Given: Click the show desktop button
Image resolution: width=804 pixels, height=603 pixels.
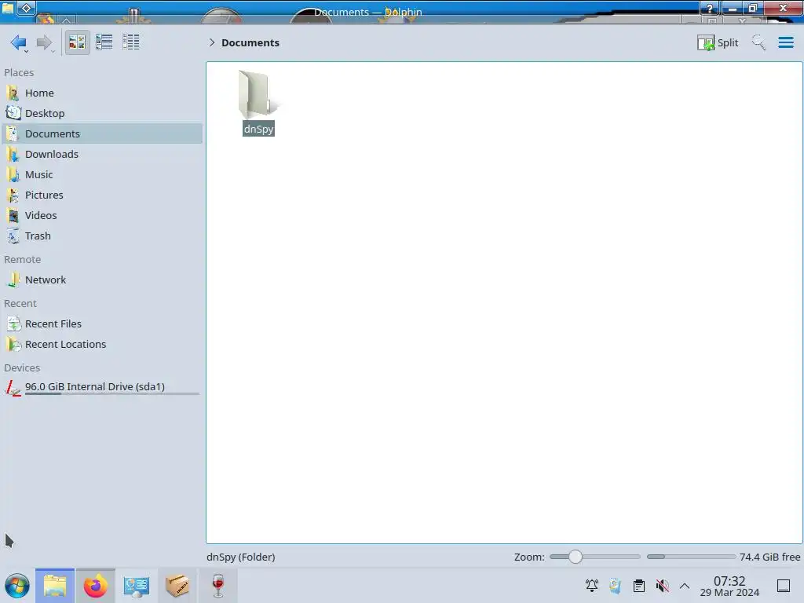Looking at the screenshot, I should point(784,586).
